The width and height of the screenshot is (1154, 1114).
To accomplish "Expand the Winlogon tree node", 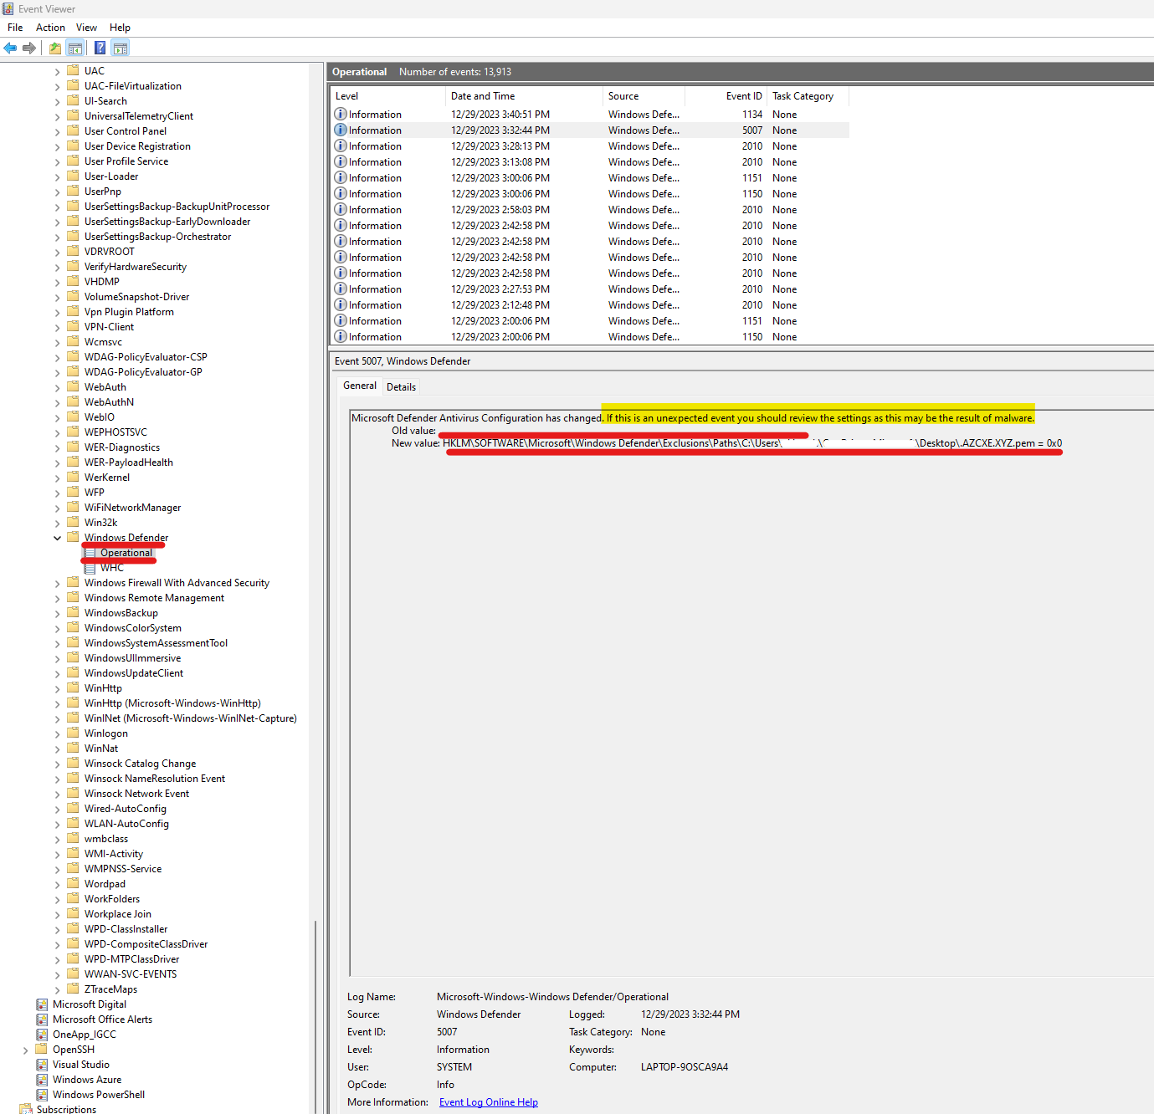I will point(58,733).
